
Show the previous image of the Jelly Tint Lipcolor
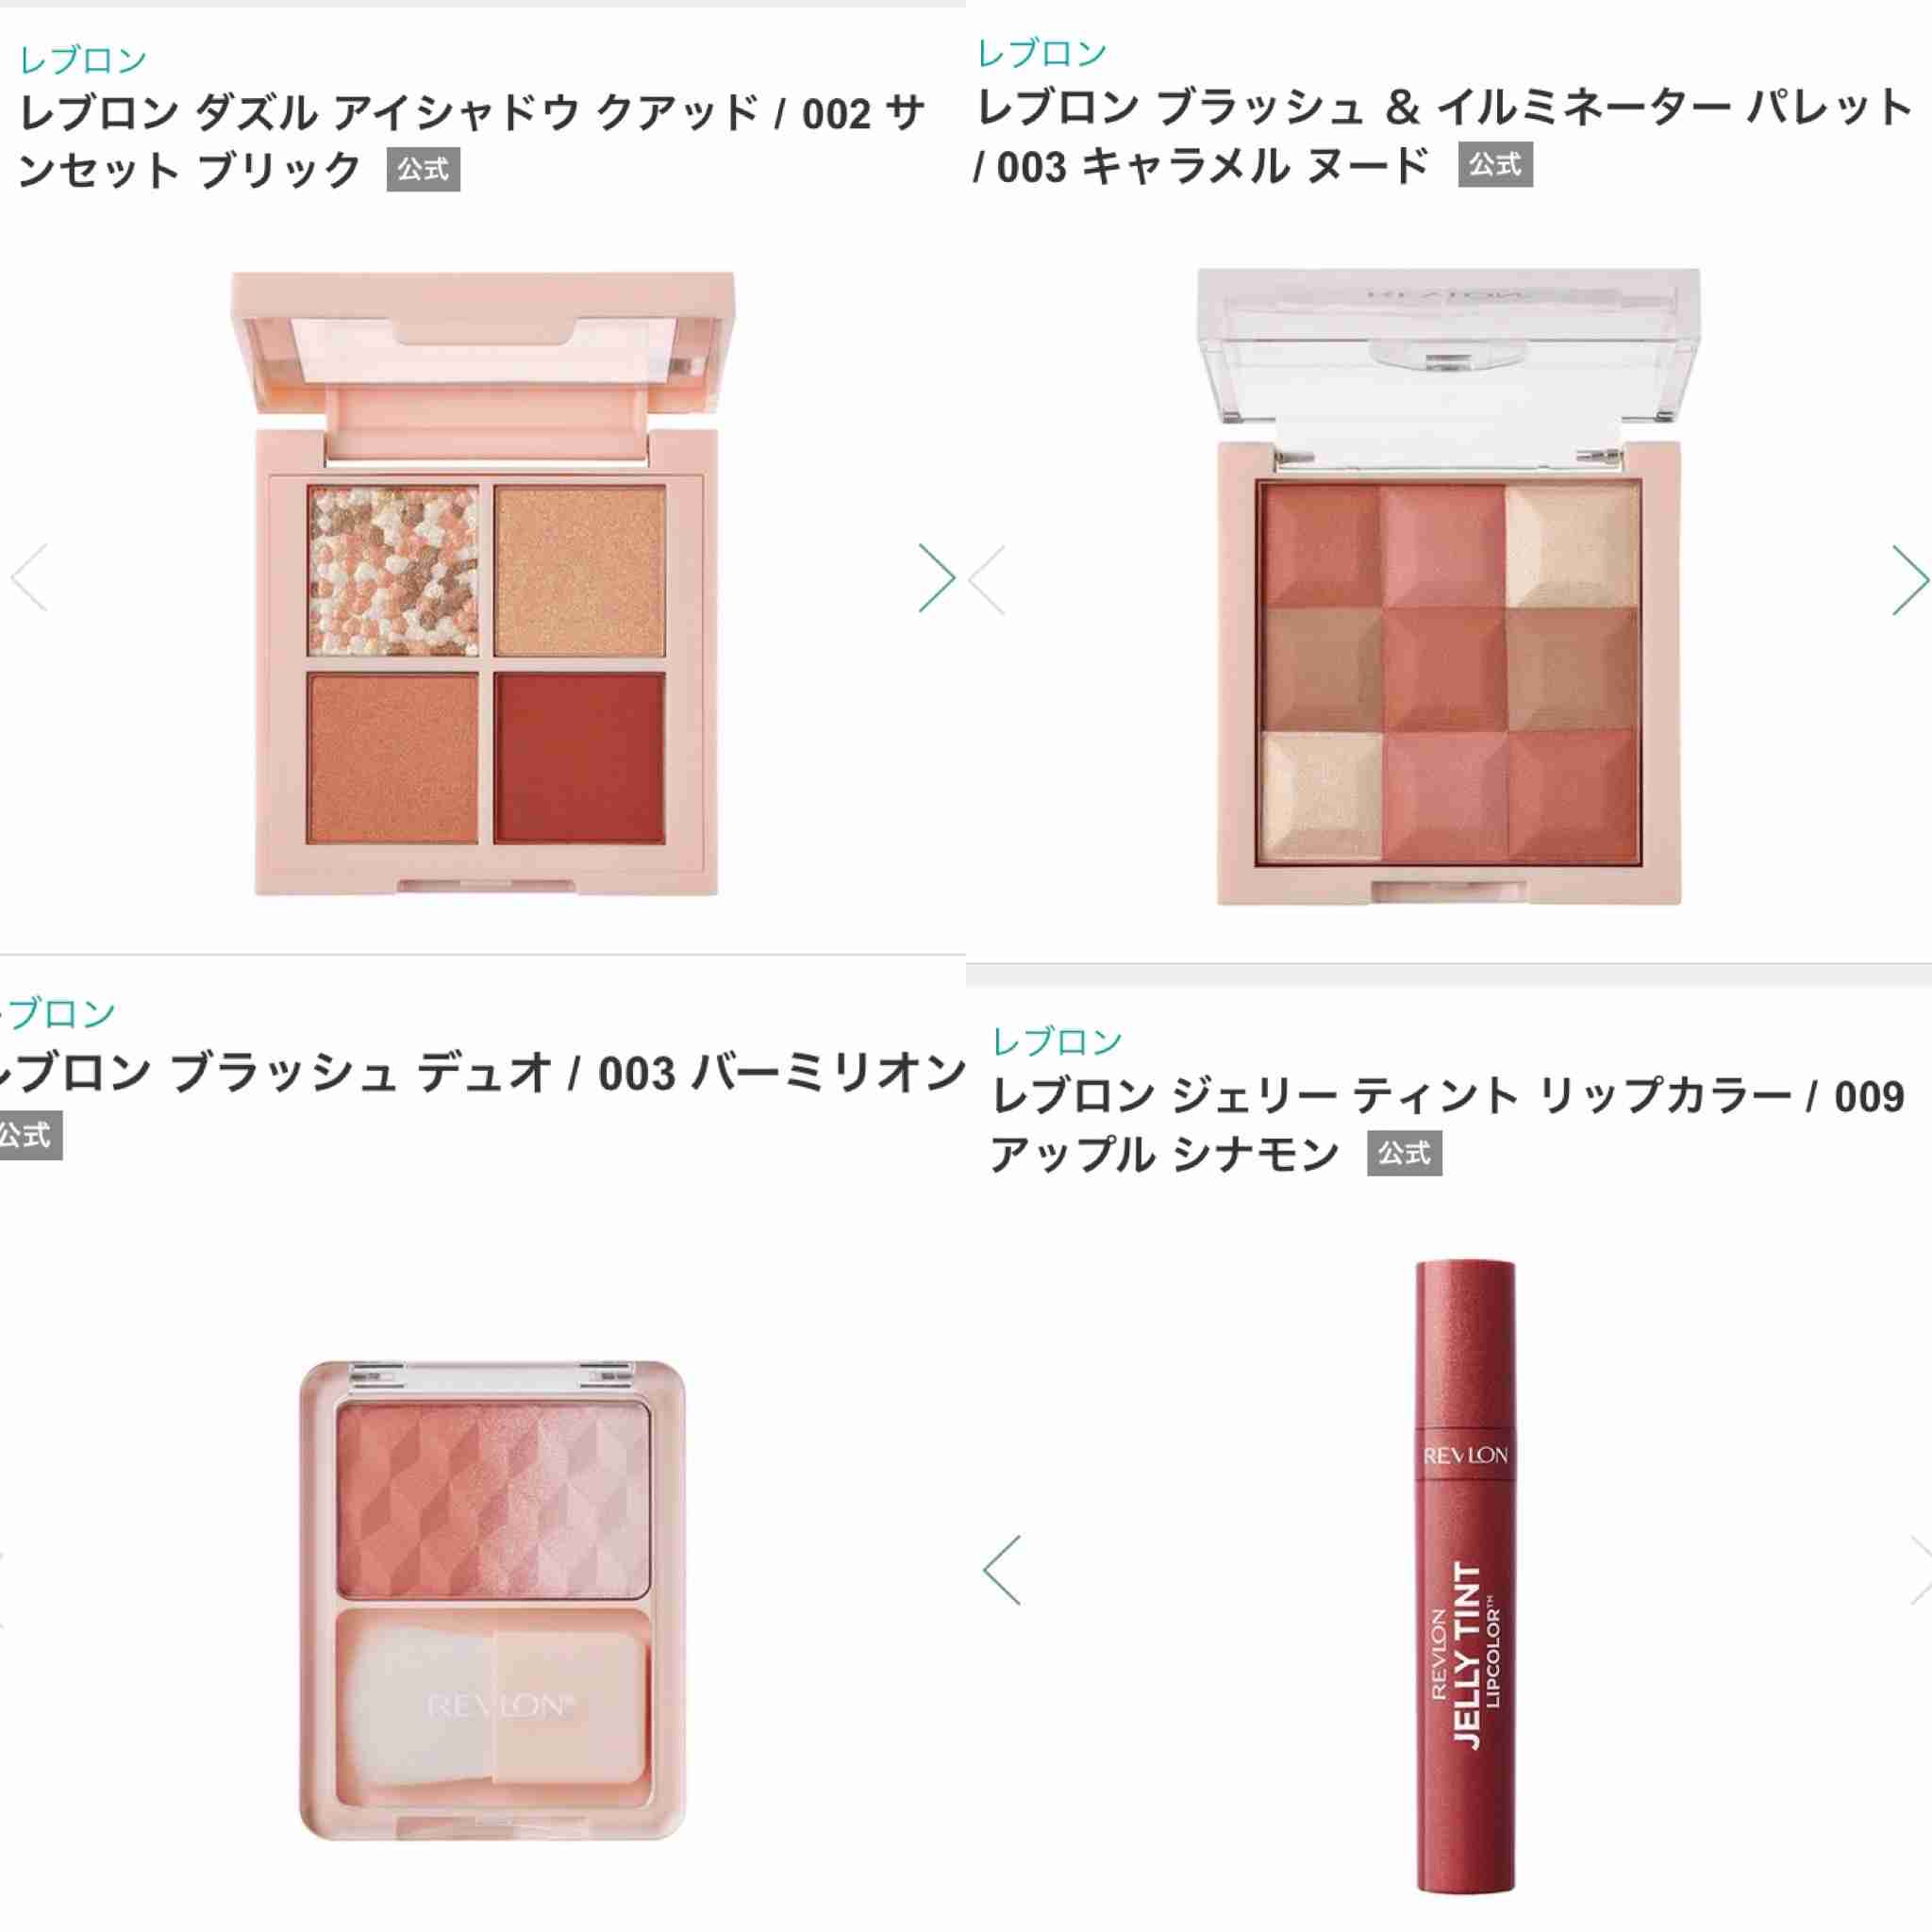[1002, 1570]
